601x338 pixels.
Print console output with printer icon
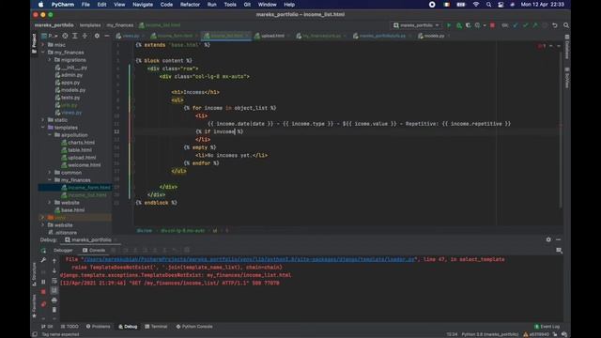click(x=54, y=300)
